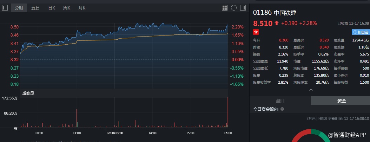Open the 日K candlestick view

coord(52,8)
